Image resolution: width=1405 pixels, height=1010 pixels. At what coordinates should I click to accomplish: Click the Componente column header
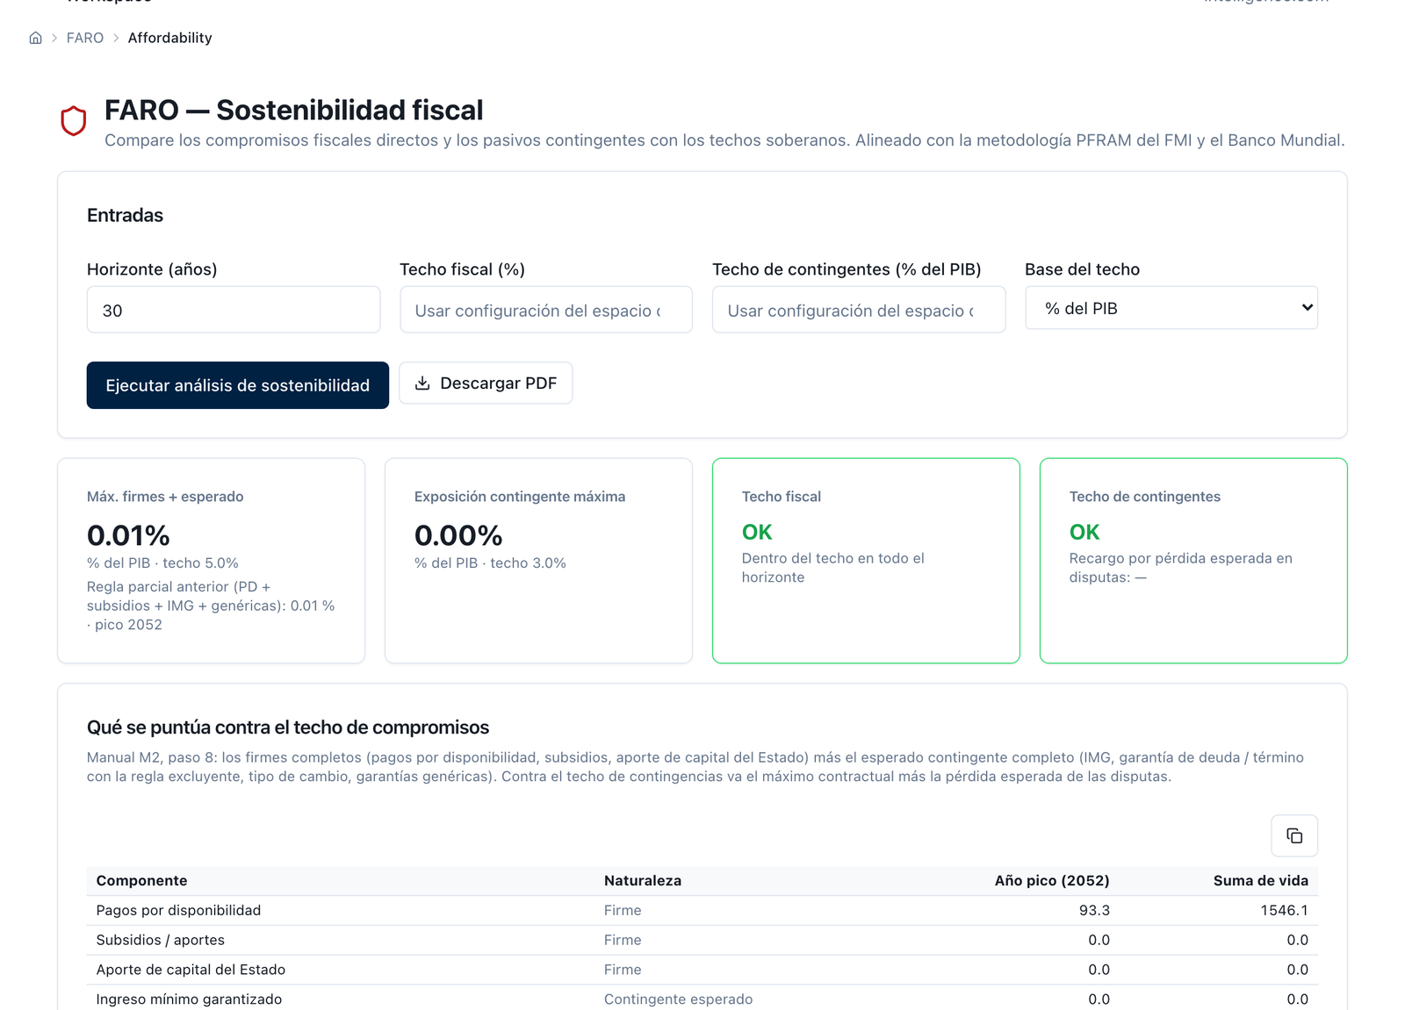point(142,881)
